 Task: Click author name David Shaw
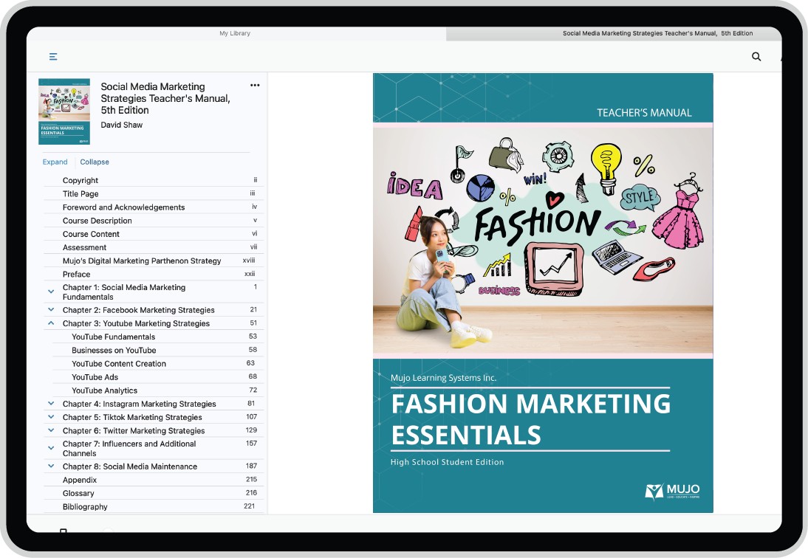tap(122, 125)
